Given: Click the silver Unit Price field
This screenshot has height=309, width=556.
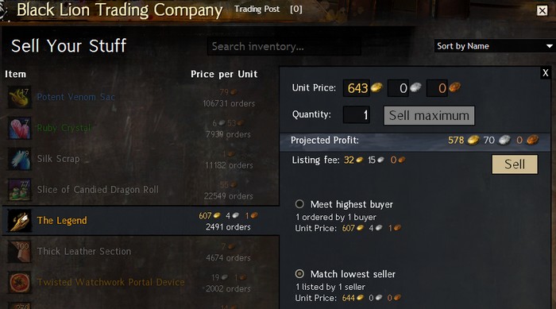Looking at the screenshot, I should coord(399,88).
